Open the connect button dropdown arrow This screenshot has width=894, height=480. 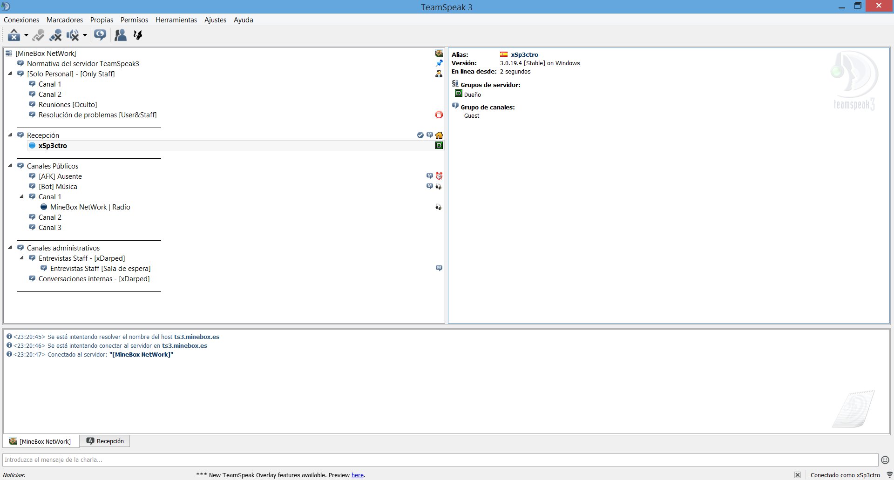(26, 35)
